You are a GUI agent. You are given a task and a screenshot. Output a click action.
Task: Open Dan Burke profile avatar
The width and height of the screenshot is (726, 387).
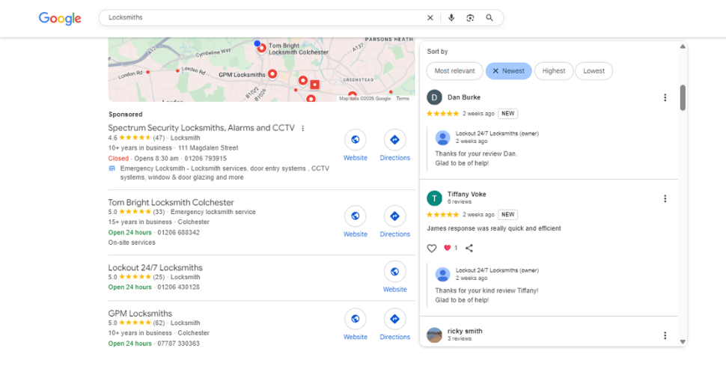(434, 97)
